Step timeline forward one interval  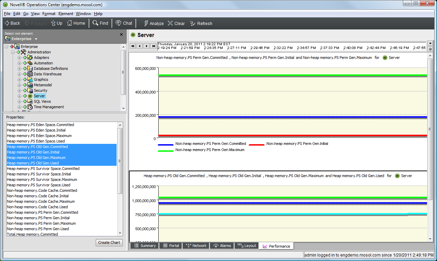(146, 46)
